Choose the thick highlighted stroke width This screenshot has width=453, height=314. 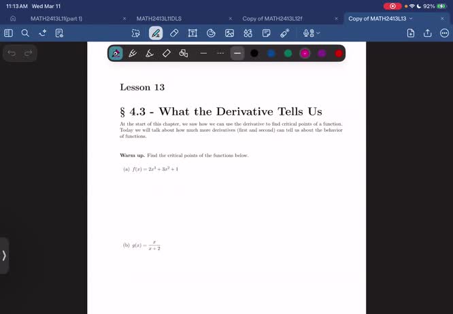click(237, 54)
